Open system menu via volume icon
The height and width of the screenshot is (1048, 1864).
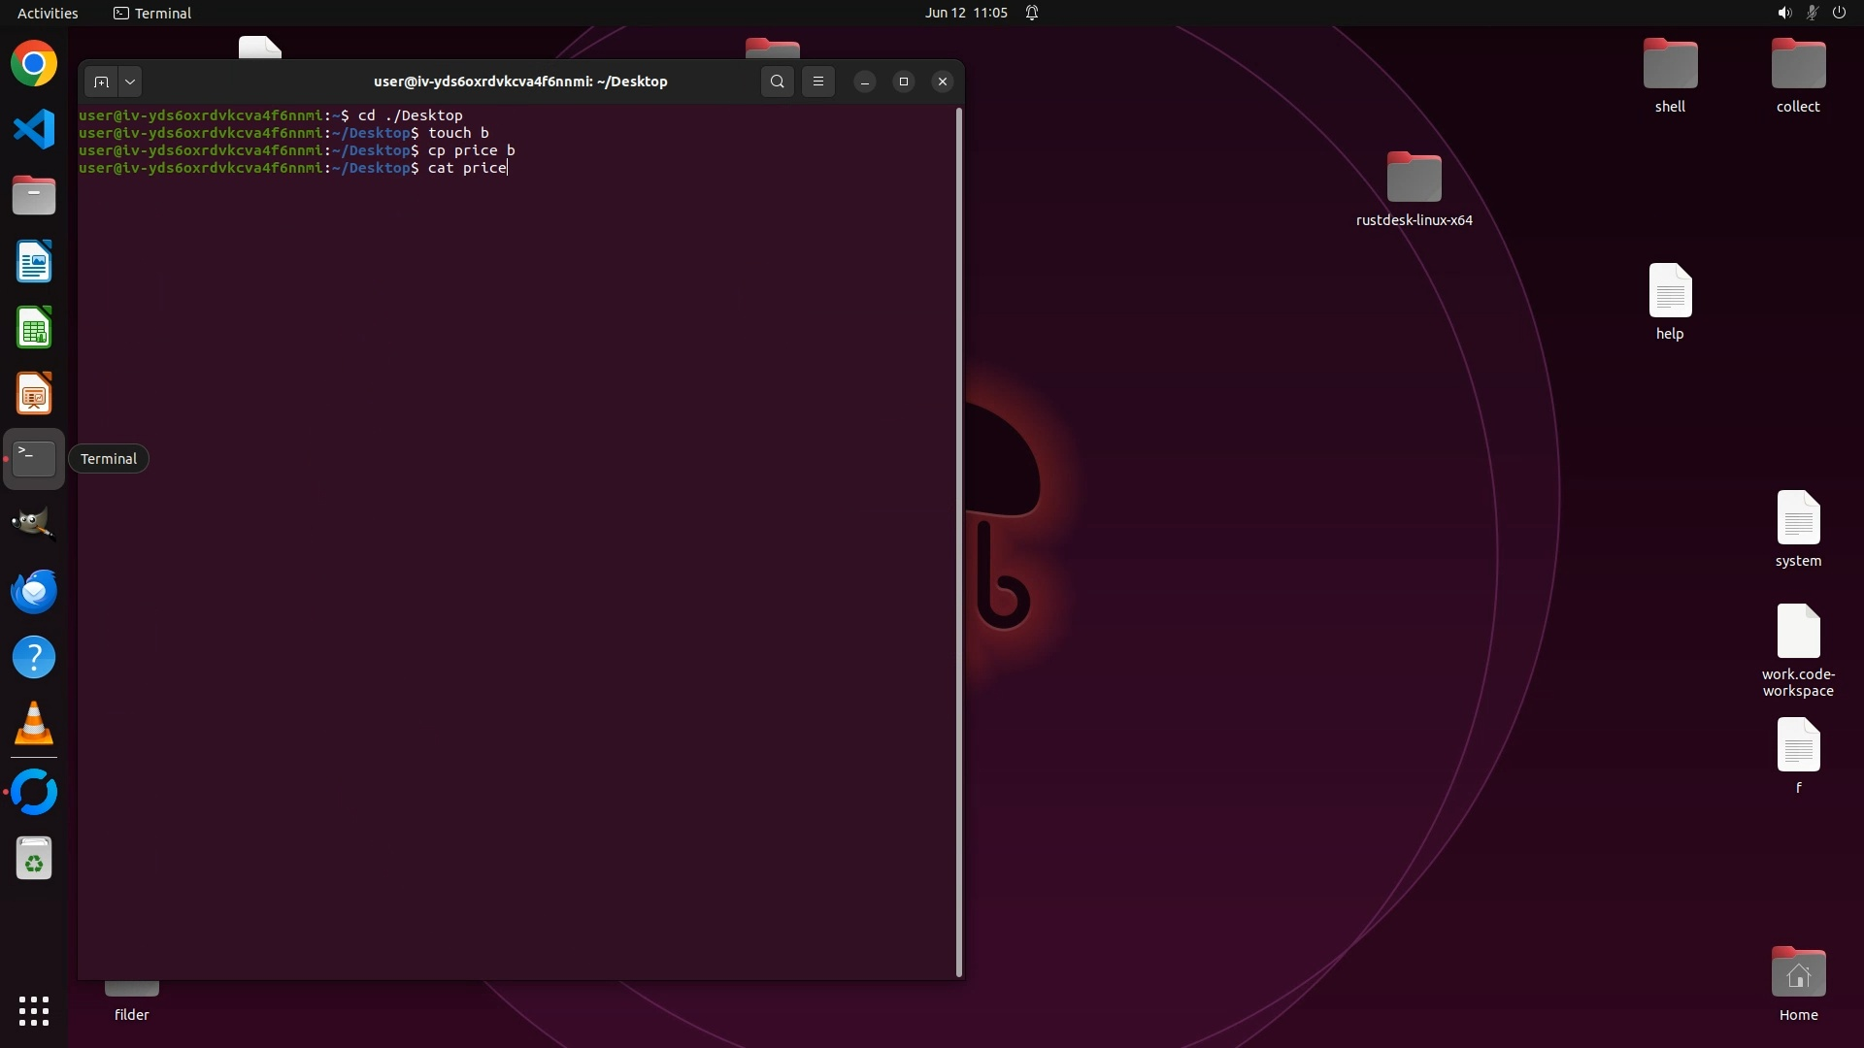click(x=1784, y=13)
